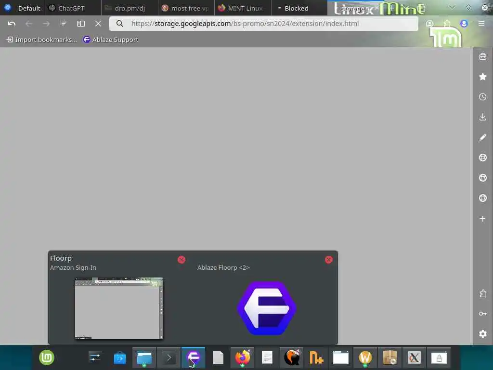
Task: Open the X application taskbar icon
Action: tap(414, 358)
